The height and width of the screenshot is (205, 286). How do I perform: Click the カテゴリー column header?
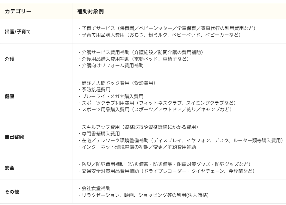pyautogui.click(x=18, y=12)
